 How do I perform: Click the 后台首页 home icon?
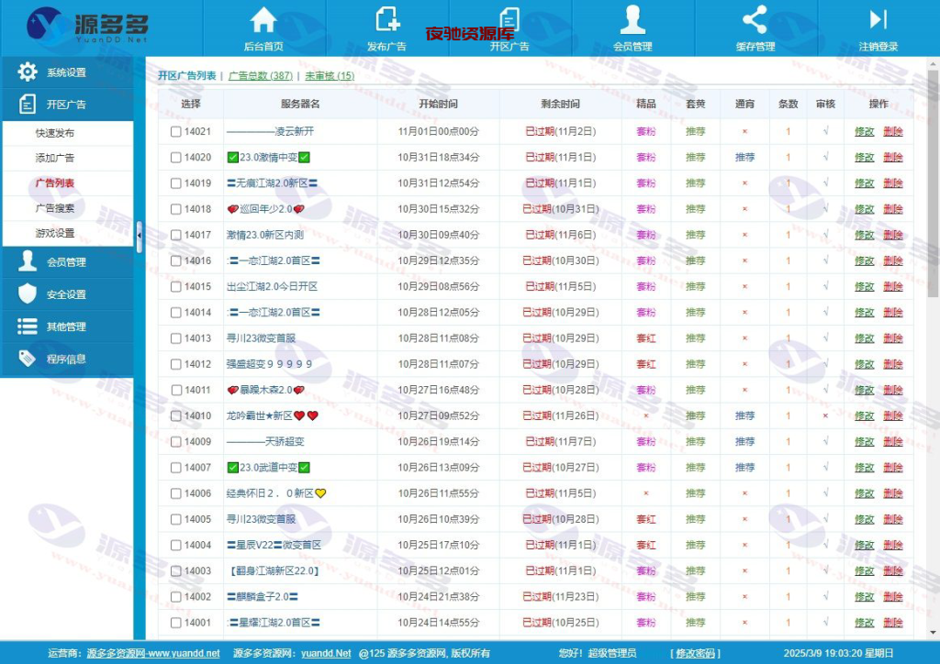coord(263,19)
